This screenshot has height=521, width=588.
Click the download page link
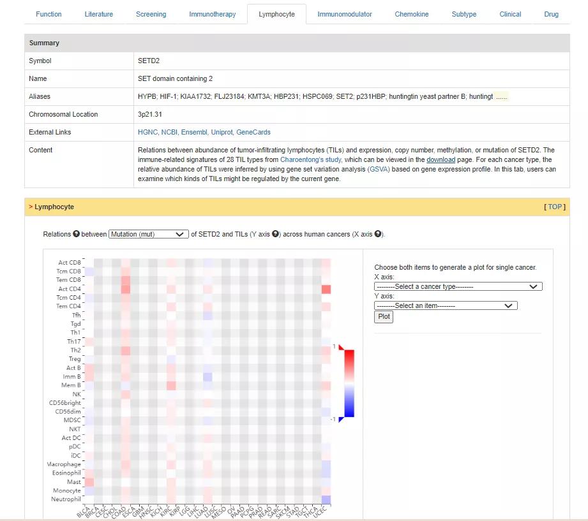(441, 159)
